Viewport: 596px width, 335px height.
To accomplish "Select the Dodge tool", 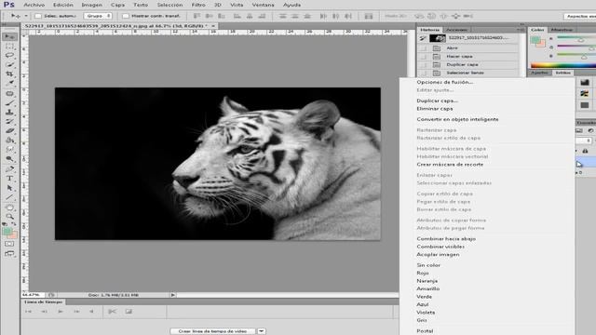I will point(9,159).
